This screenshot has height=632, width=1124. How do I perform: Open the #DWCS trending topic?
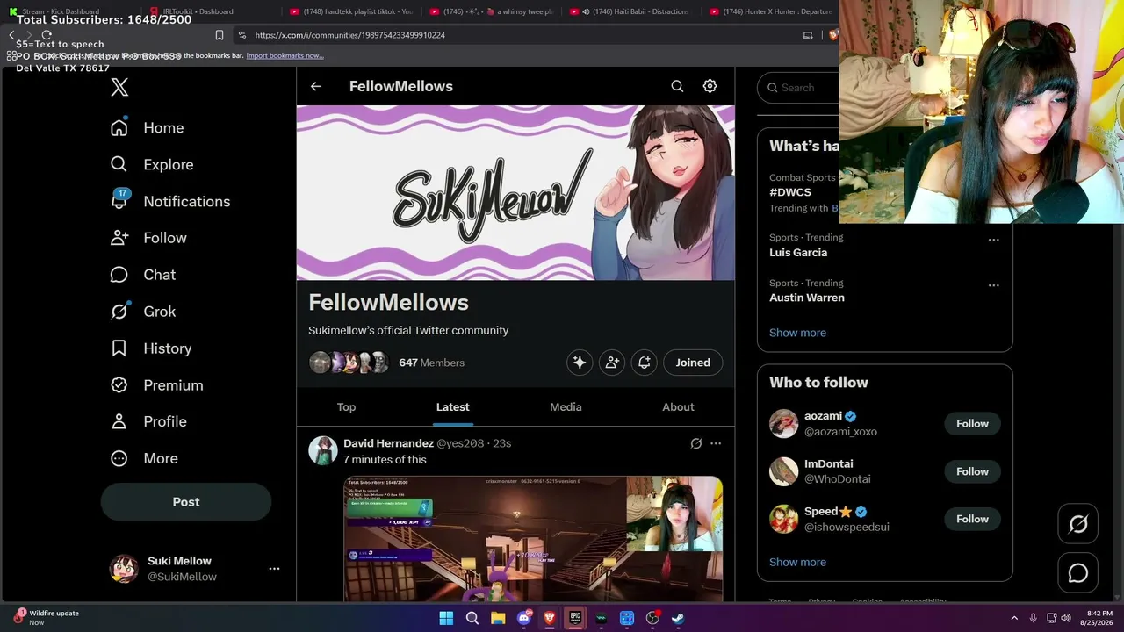tap(790, 192)
